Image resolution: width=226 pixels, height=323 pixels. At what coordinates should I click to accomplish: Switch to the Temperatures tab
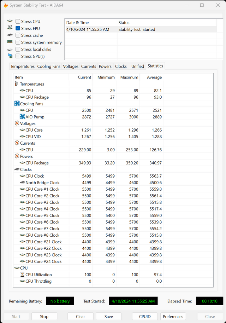click(x=23, y=66)
